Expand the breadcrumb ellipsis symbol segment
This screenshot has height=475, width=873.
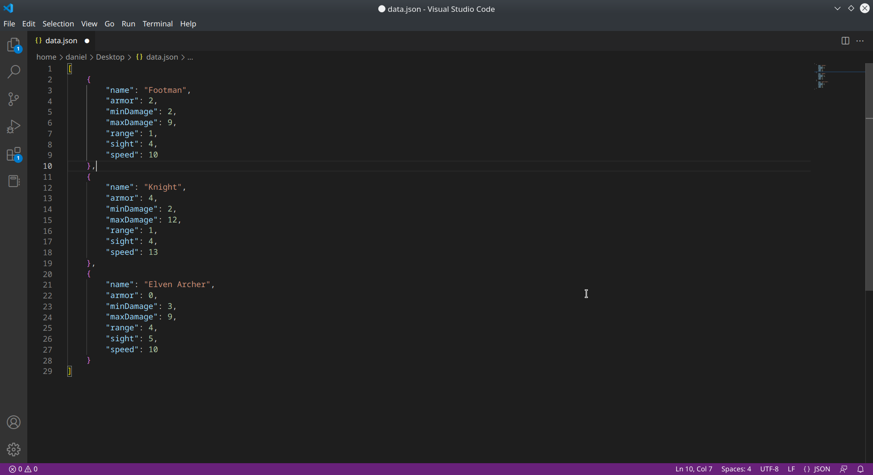pyautogui.click(x=191, y=57)
